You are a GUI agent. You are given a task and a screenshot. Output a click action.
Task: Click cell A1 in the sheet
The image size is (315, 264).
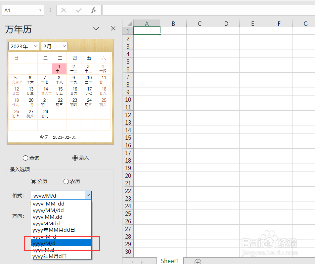pyautogui.click(x=147, y=31)
